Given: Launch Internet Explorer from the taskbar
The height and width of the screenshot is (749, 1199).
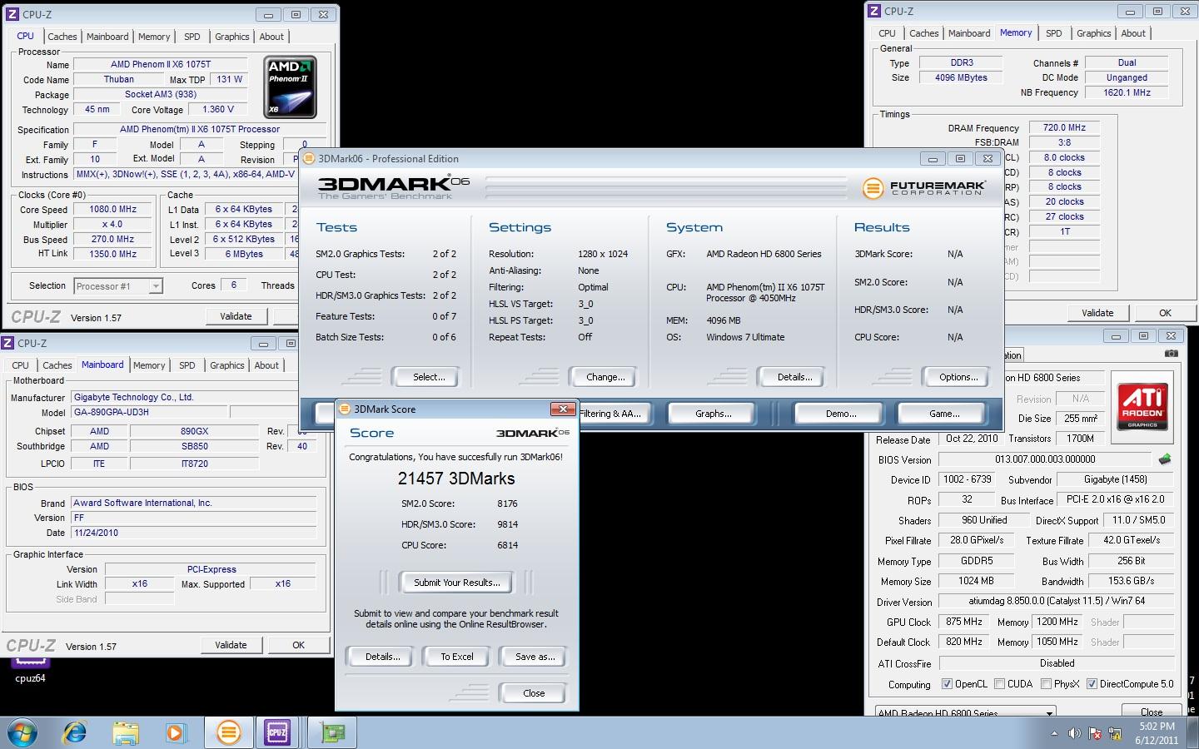Looking at the screenshot, I should [x=75, y=732].
